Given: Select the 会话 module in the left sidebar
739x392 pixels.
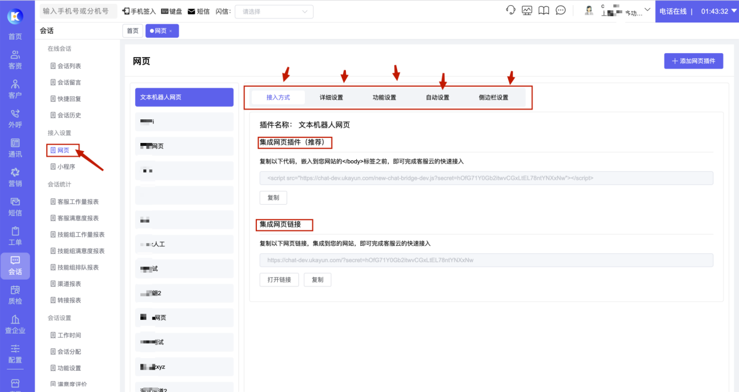Looking at the screenshot, I should (16, 266).
